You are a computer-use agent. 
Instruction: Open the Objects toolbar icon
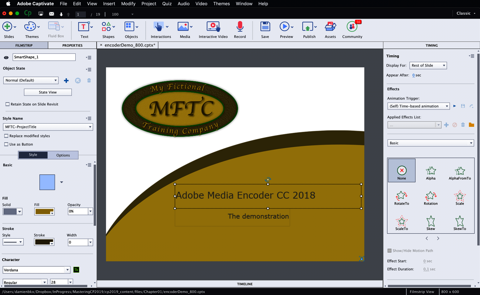coord(131,30)
